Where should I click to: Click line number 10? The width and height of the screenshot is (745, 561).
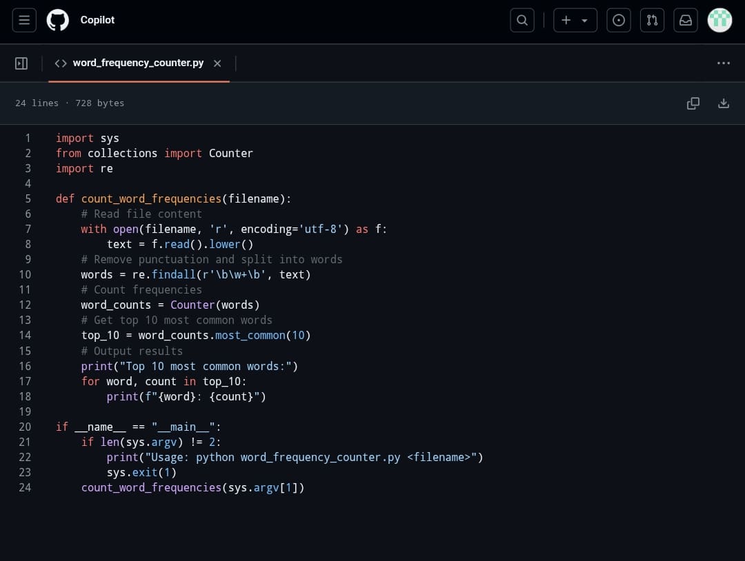click(x=25, y=275)
